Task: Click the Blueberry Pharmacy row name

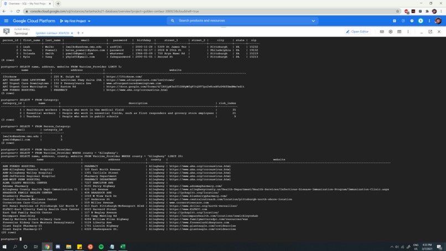Action: click(x=18, y=196)
